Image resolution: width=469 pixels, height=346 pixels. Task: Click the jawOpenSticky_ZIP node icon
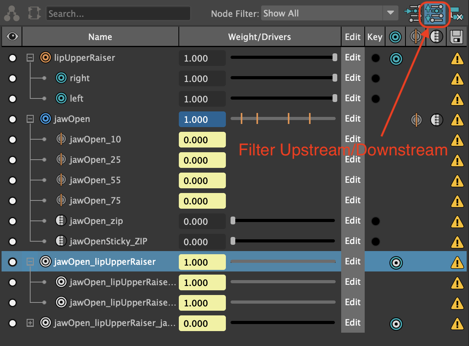(x=61, y=241)
